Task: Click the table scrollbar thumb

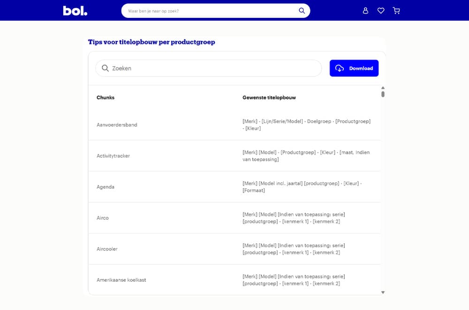Action: tap(383, 94)
